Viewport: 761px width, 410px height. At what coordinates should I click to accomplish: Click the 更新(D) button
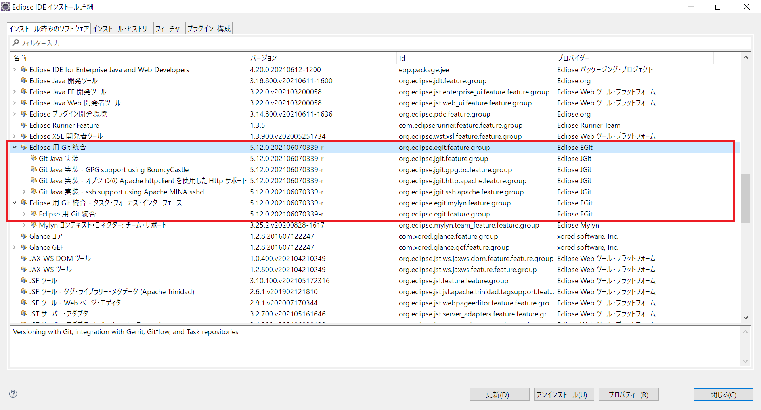[x=499, y=394]
